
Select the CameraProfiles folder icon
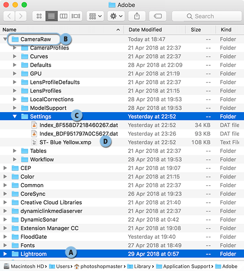[x=24, y=48]
